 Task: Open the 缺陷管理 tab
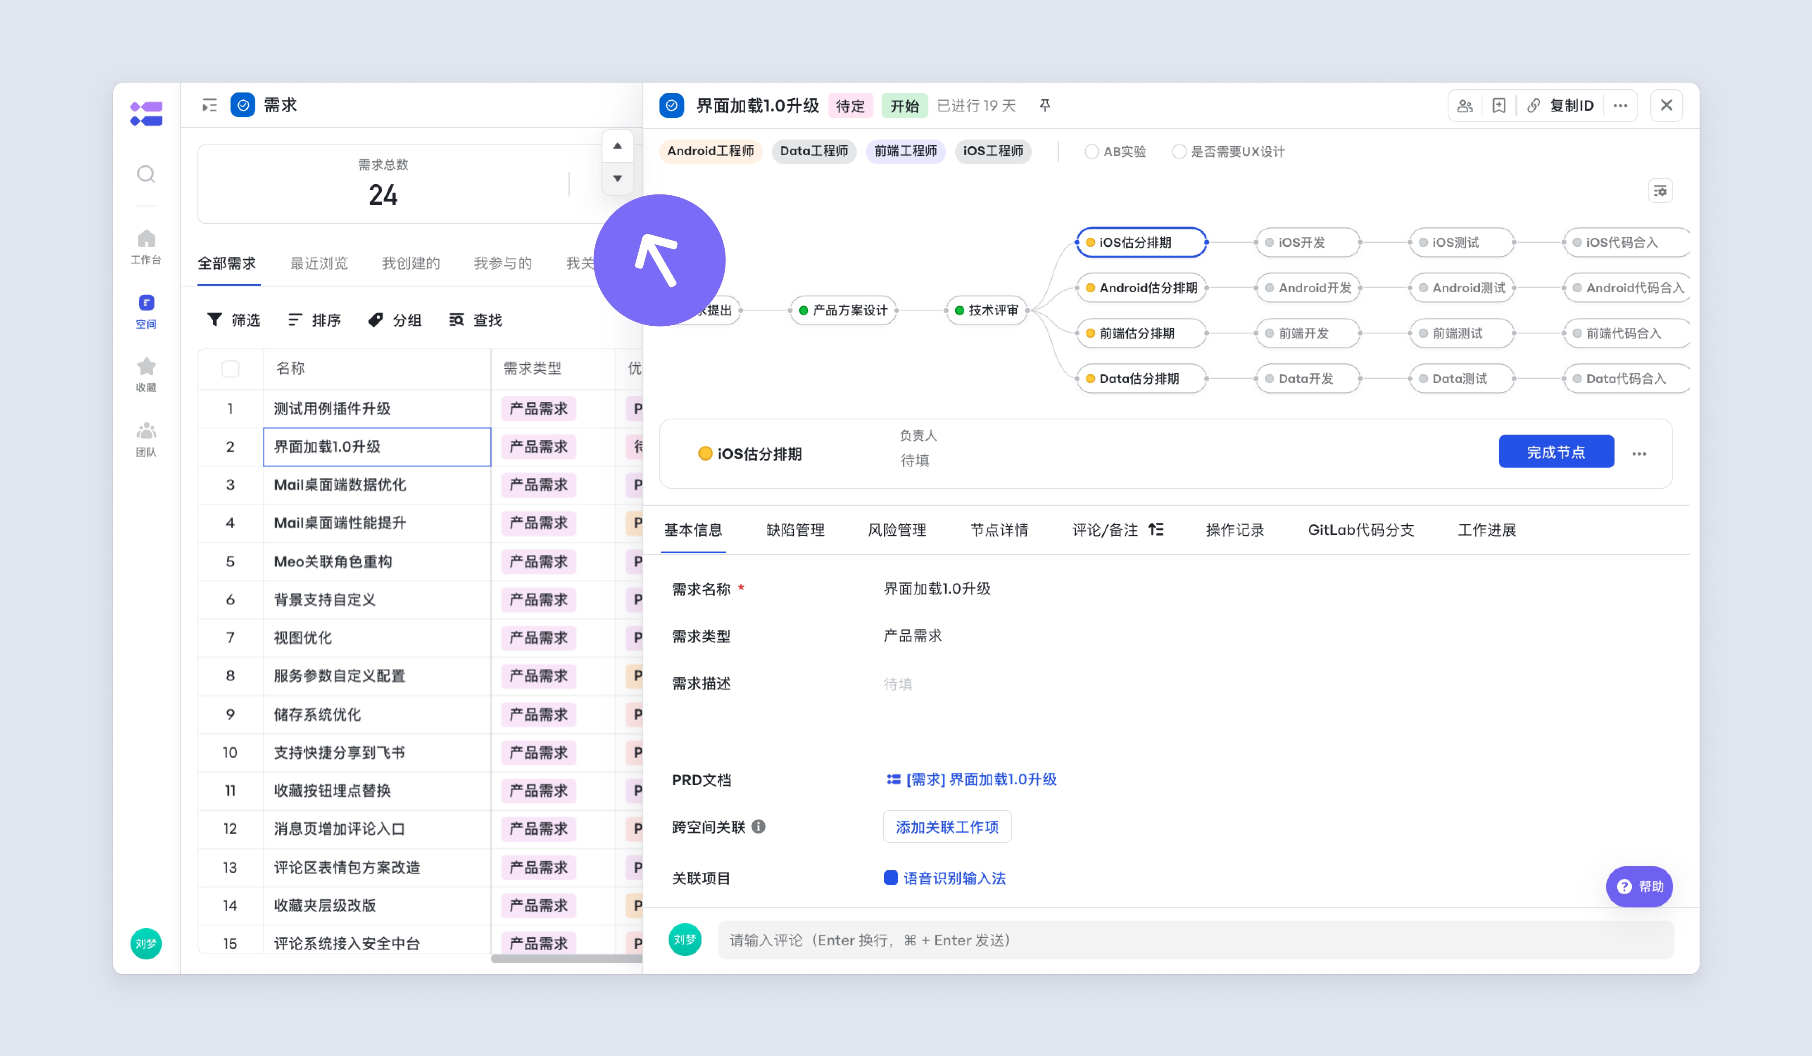point(795,529)
